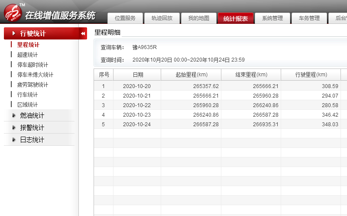
Task: Select 里程统计 in the sidebar
Action: point(28,45)
